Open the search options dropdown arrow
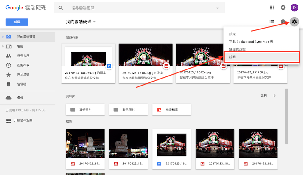303x175 pixels. (x=217, y=7)
